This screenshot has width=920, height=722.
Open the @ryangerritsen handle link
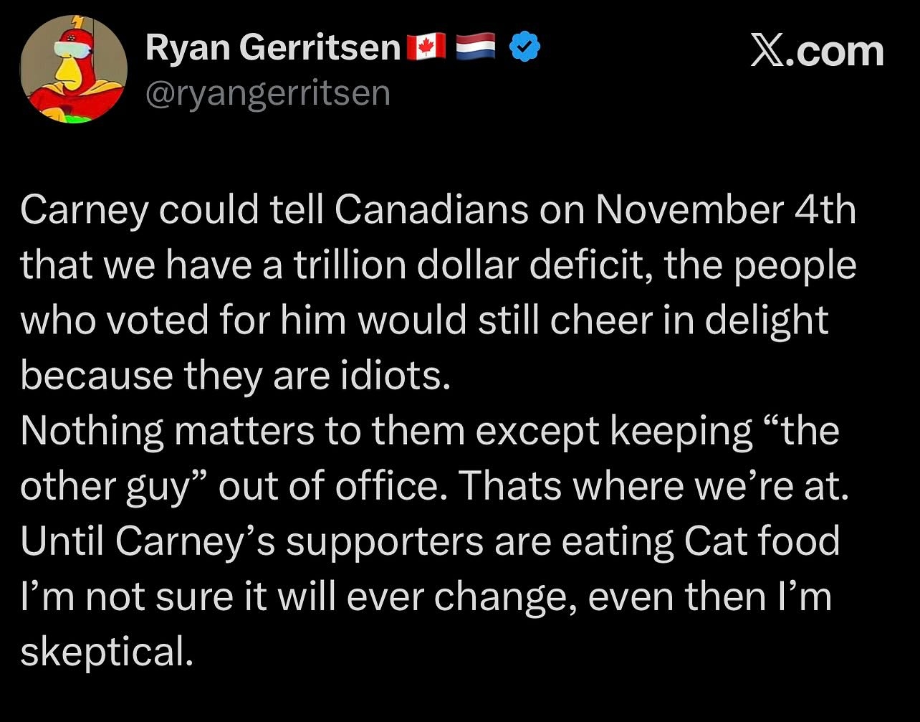pos(268,93)
